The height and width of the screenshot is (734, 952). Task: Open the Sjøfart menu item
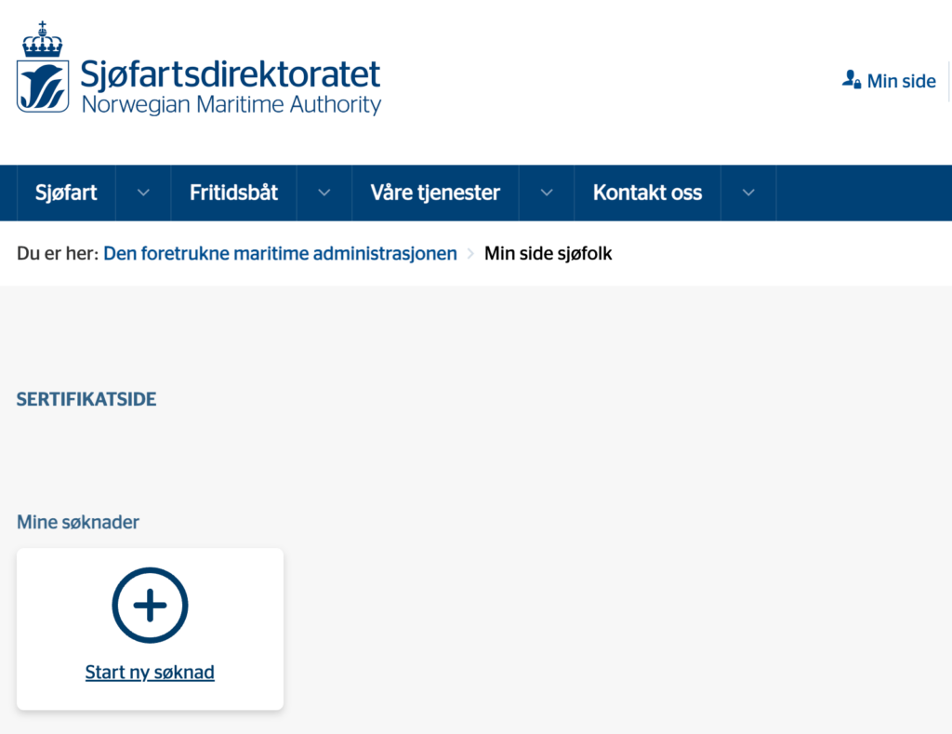(66, 193)
